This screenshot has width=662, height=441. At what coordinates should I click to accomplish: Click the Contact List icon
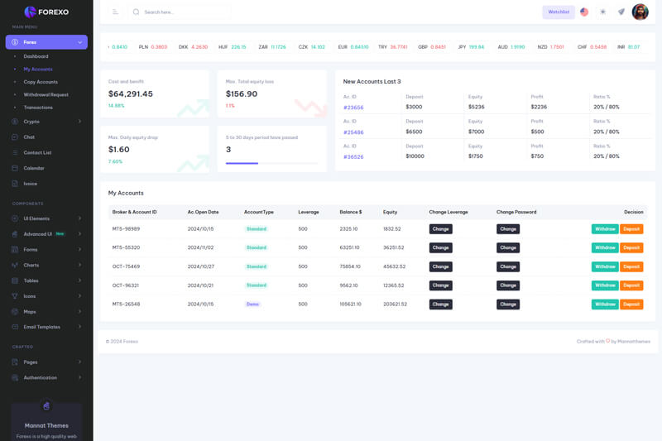point(15,153)
